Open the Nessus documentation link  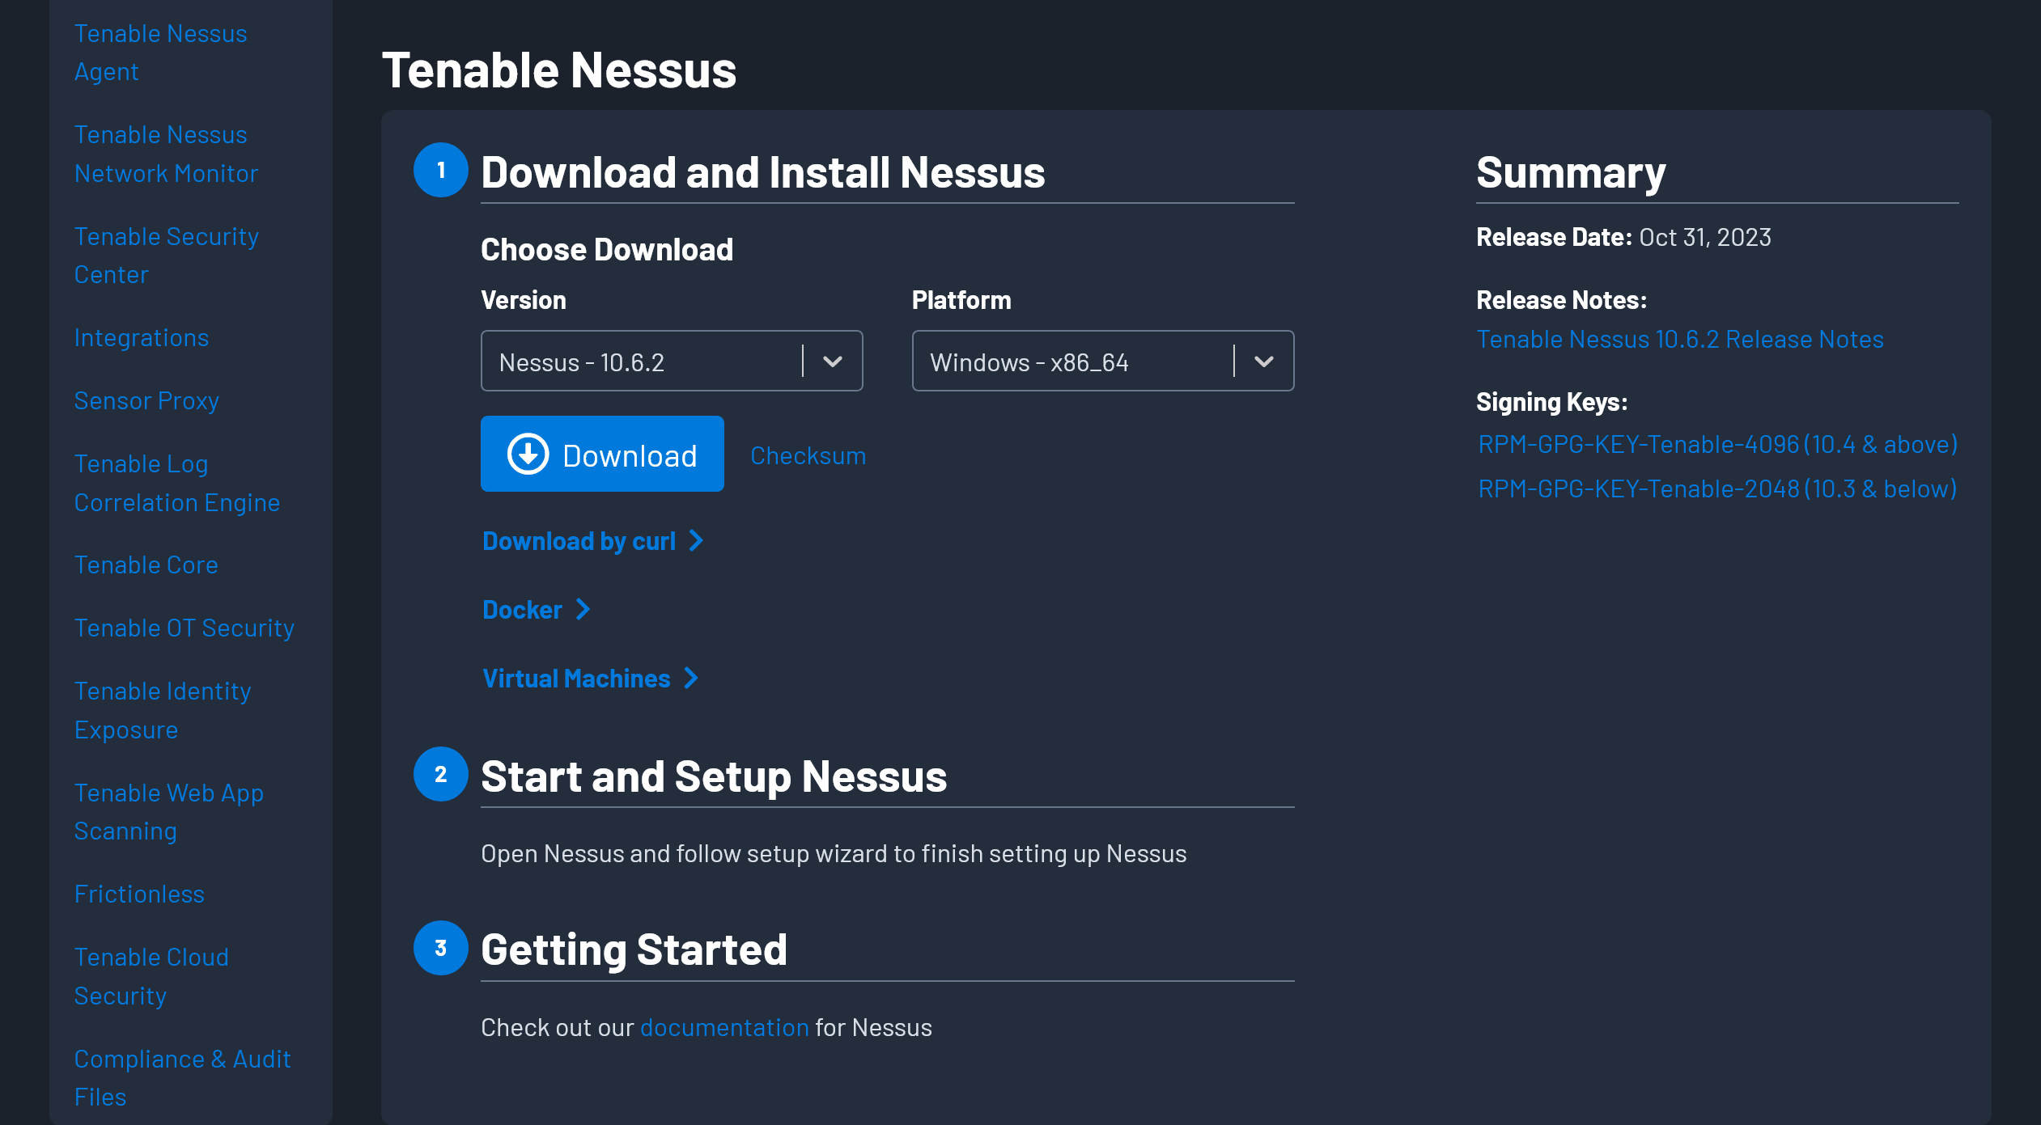tap(723, 1026)
